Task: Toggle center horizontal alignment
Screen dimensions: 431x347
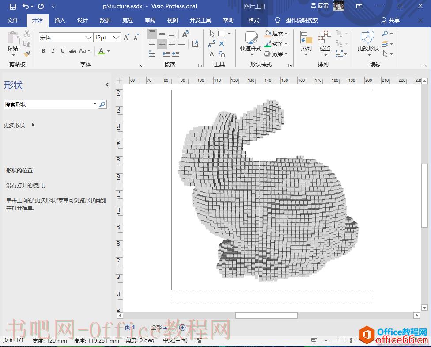Action: click(162, 44)
